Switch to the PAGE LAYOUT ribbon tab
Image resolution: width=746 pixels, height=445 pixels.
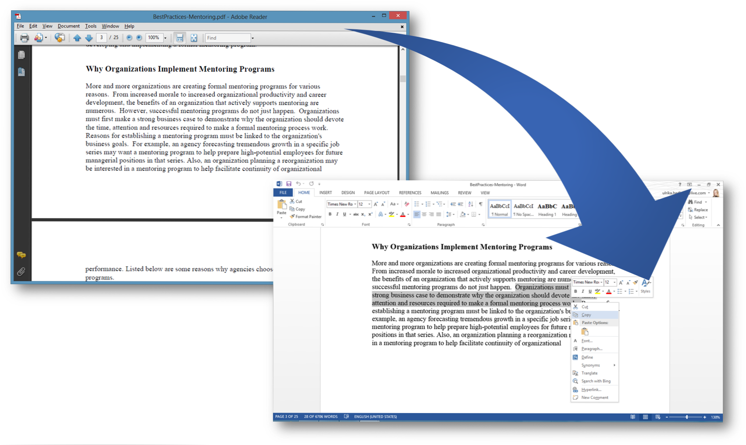coord(377,193)
